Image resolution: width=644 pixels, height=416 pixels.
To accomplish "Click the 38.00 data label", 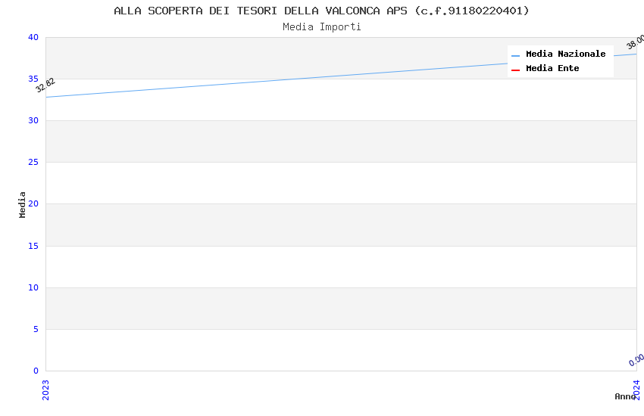I will pos(636,42).
